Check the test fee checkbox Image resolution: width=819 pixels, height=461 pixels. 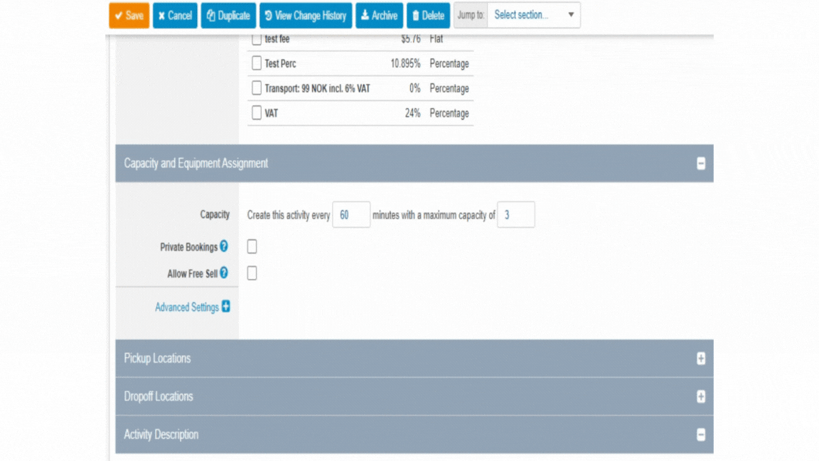257,38
